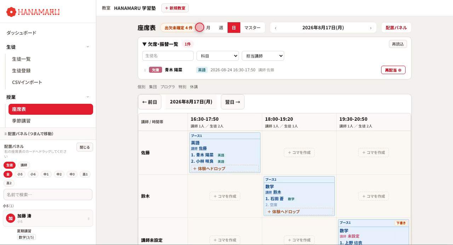Select the 日 view tab
453x245 pixels.
pyautogui.click(x=234, y=28)
